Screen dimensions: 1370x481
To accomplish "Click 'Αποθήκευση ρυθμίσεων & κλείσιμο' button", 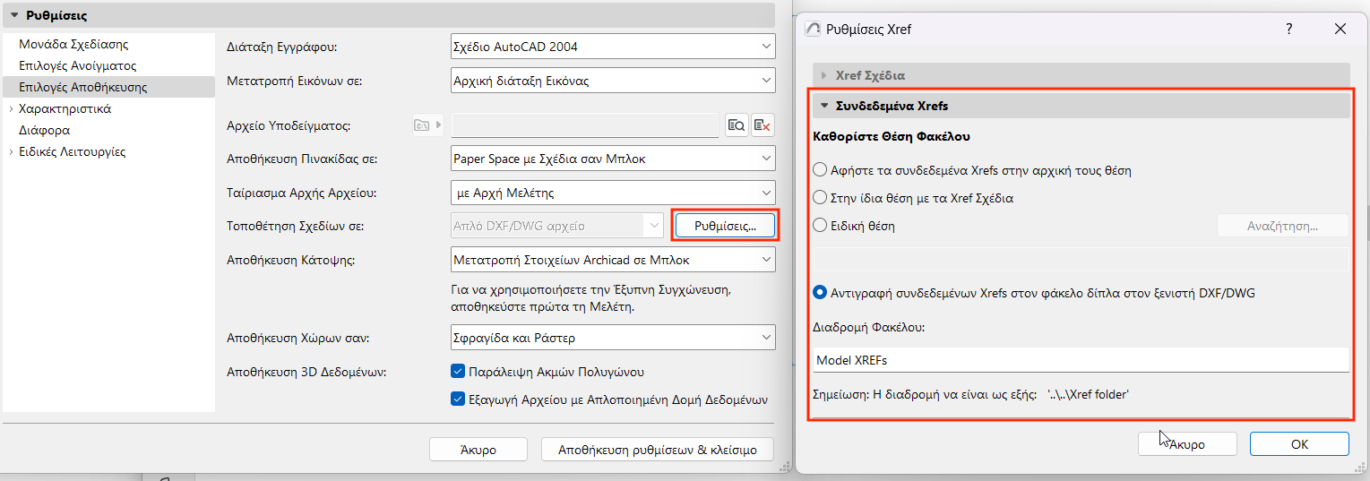I will pos(658,450).
